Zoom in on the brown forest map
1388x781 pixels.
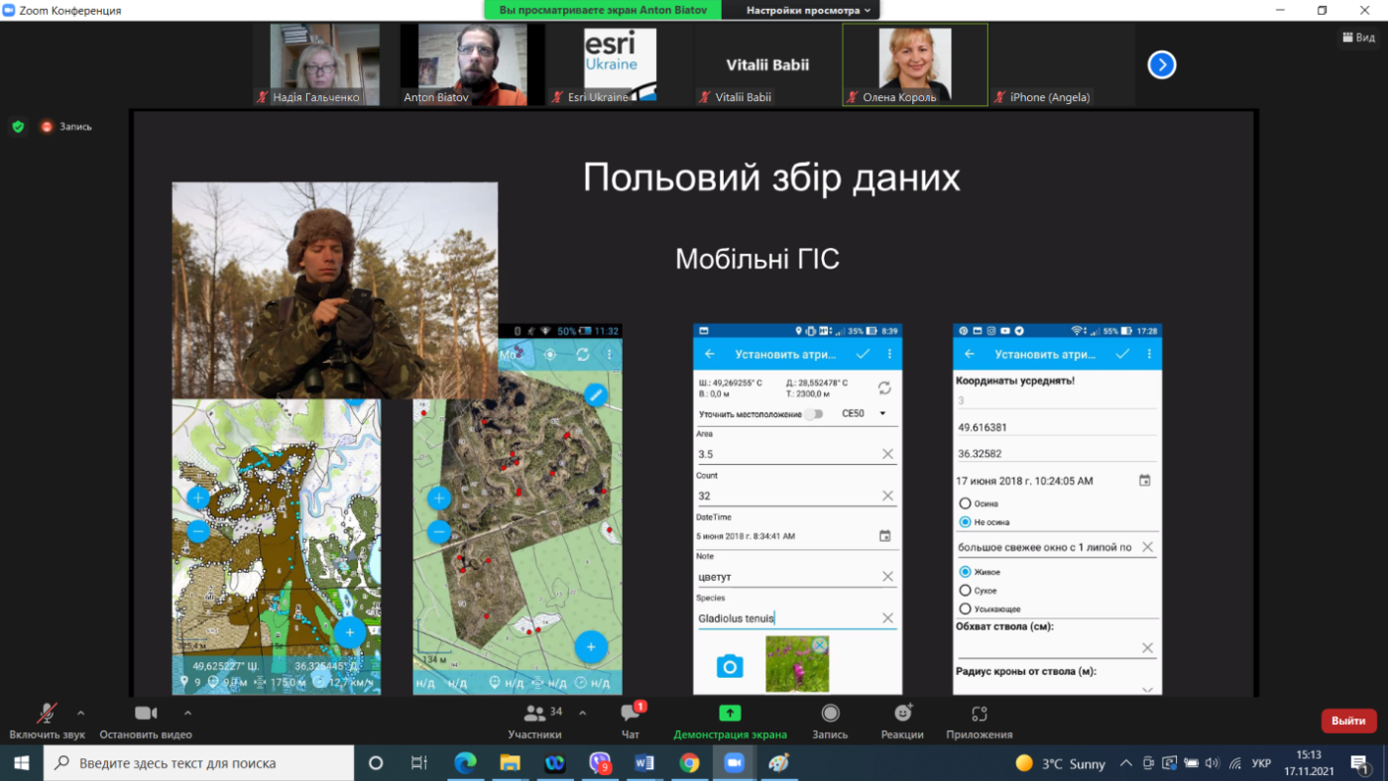pyautogui.click(x=197, y=498)
